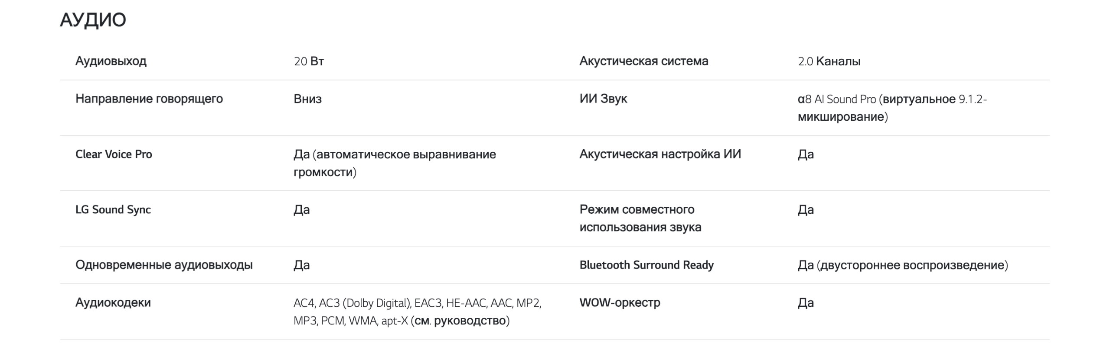Click the Акустическая настройка ИИ label
The height and width of the screenshot is (353, 1110).
click(x=660, y=154)
